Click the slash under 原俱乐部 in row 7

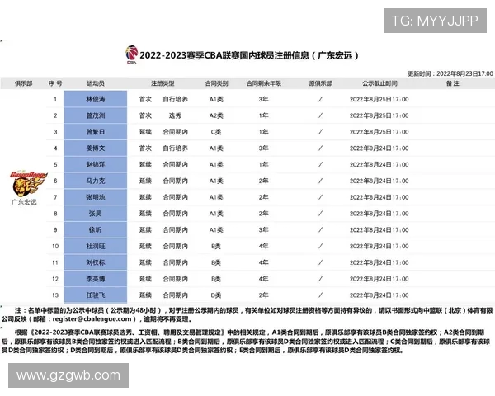[320, 197]
